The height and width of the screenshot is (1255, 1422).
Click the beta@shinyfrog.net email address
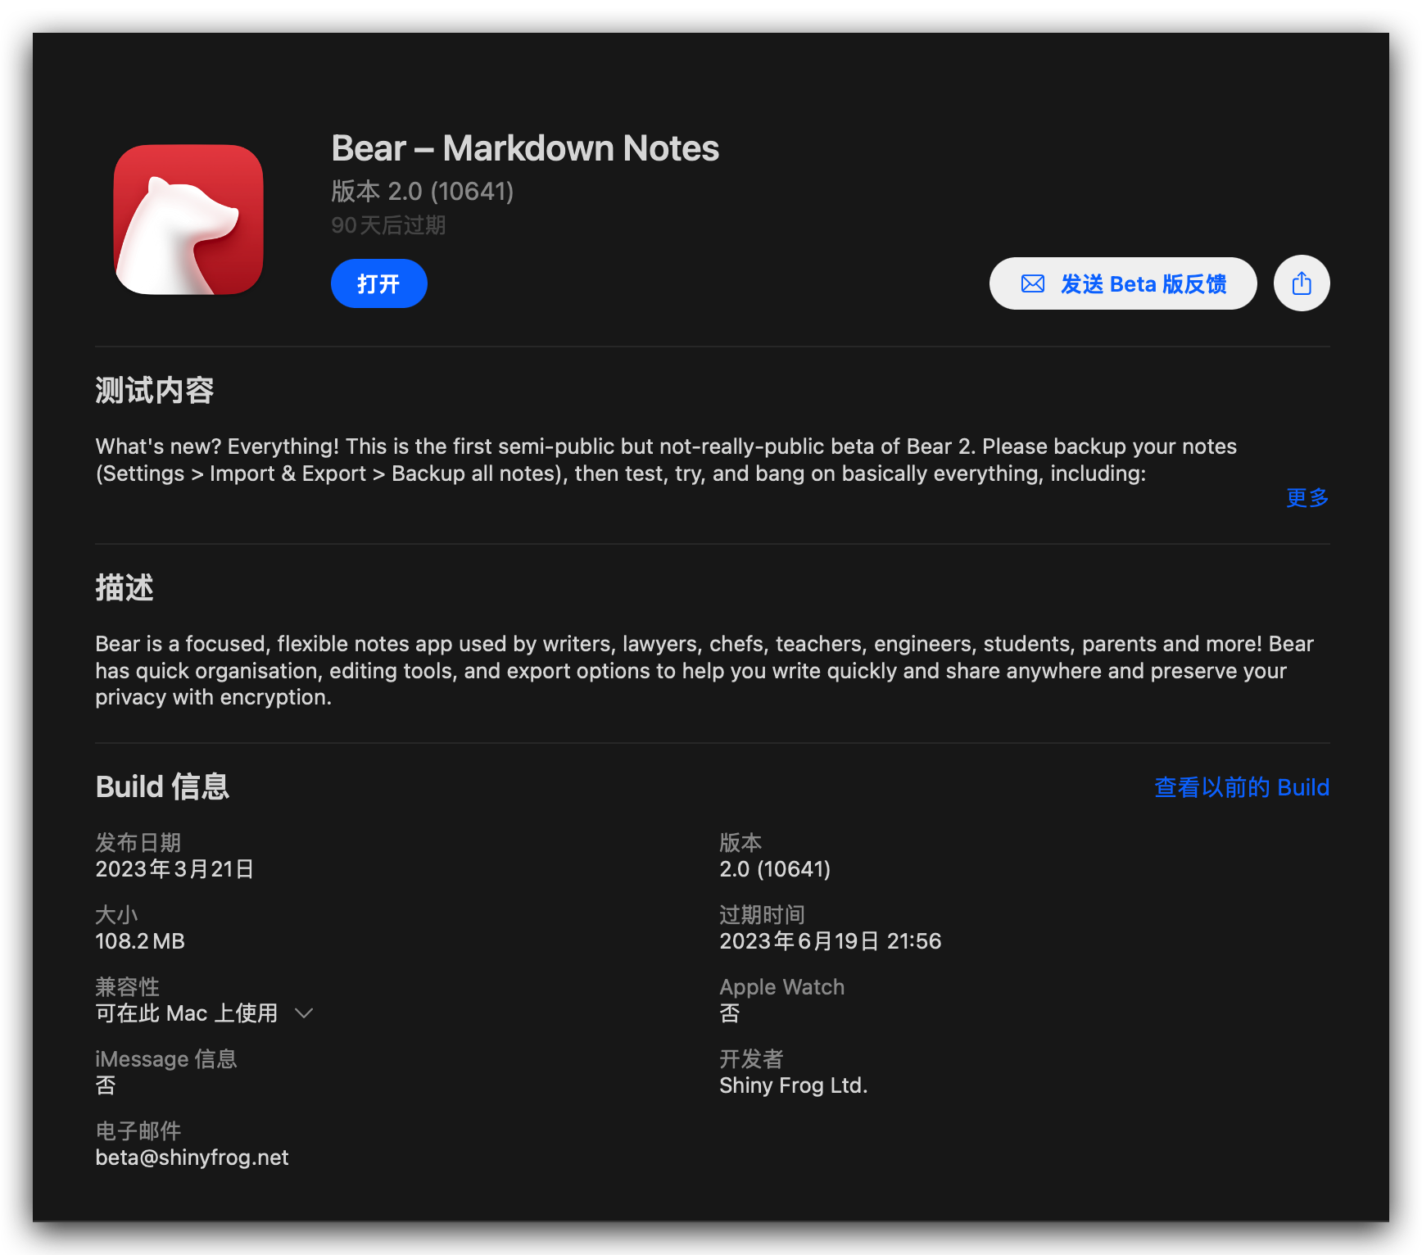point(192,1158)
